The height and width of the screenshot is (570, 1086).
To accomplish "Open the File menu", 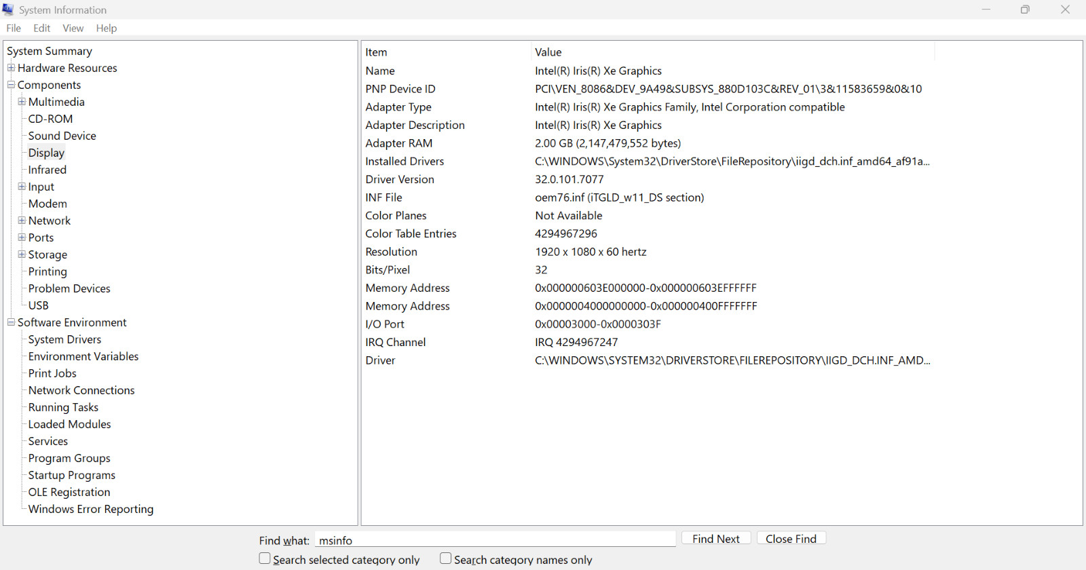I will (14, 28).
